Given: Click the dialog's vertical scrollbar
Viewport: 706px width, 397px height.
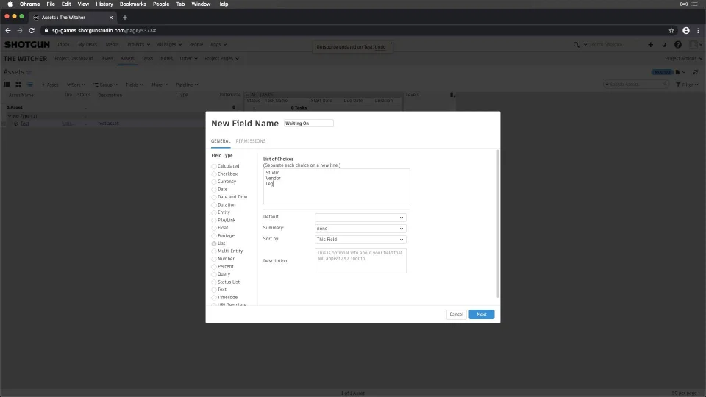Looking at the screenshot, I should tap(498, 223).
